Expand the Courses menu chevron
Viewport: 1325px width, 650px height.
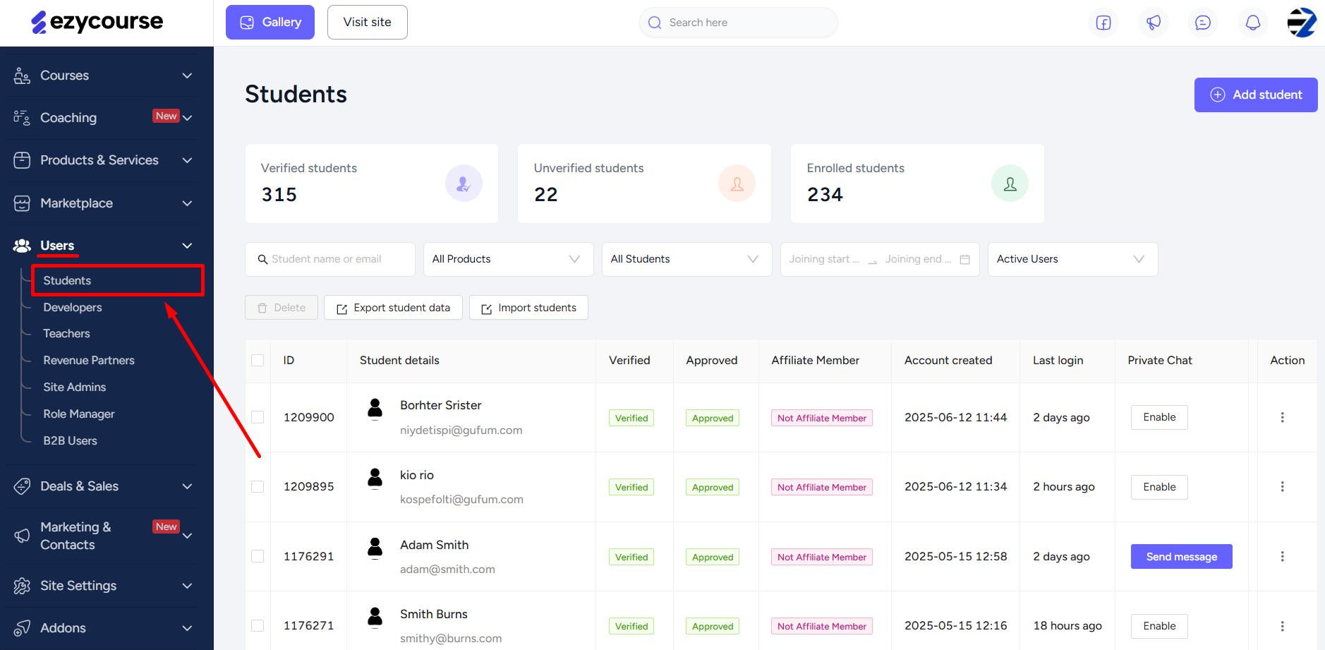[187, 76]
